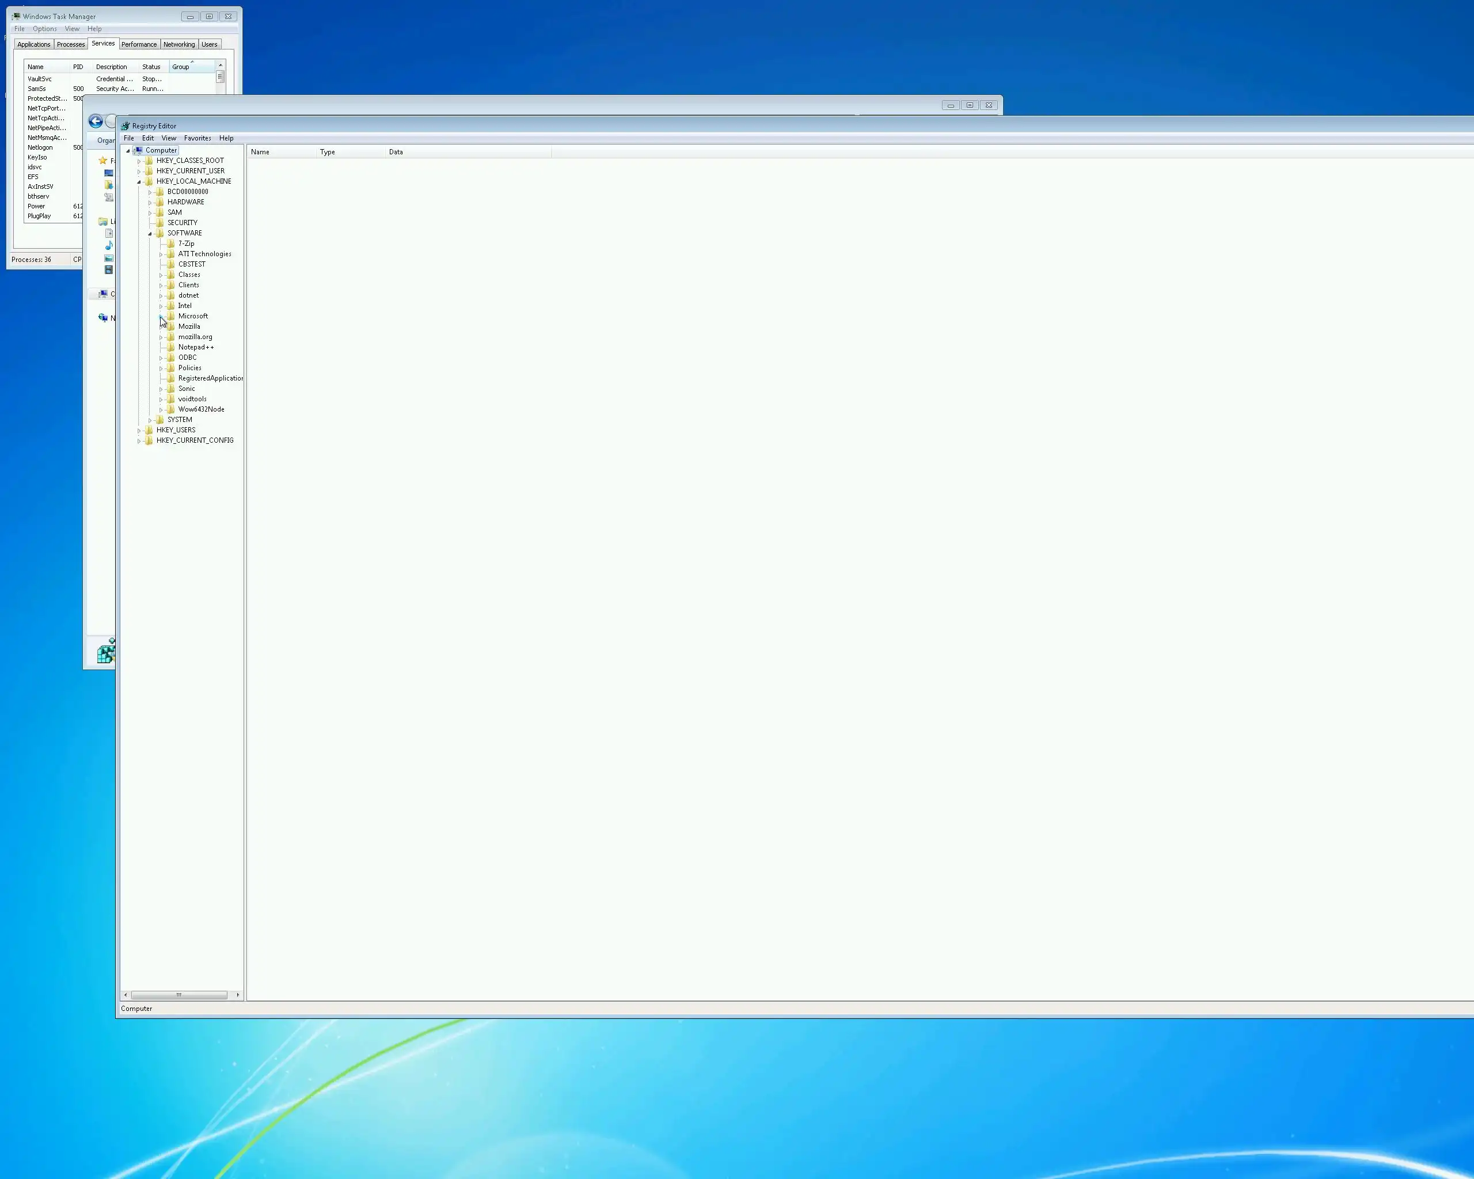Click the HKEY_USERS folder icon
Screen dimensions: 1474x1179
[149, 431]
